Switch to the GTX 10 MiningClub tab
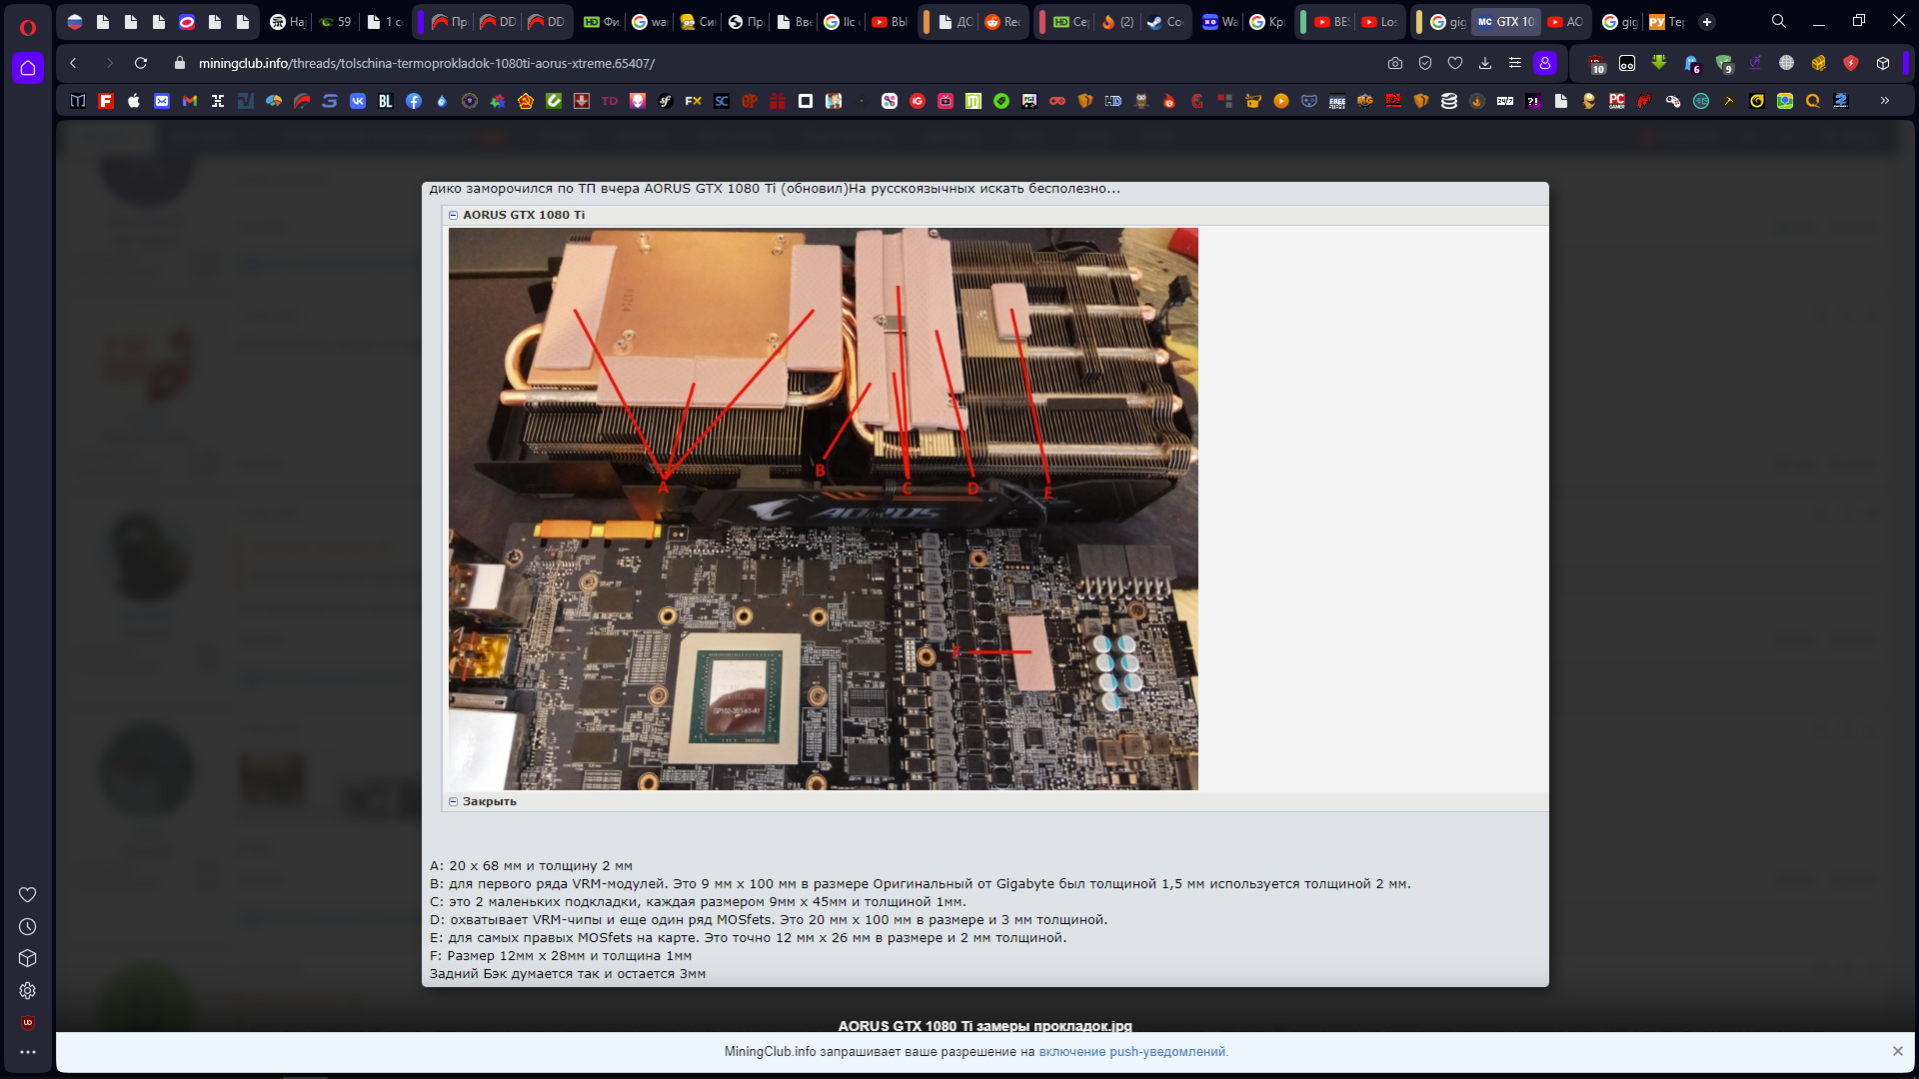Viewport: 1919px width, 1079px height. tap(1506, 22)
